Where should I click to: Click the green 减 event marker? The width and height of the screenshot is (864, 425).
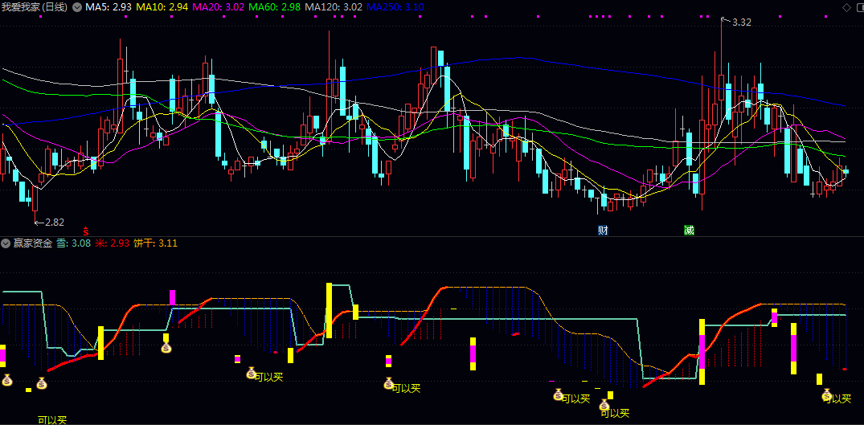689,230
